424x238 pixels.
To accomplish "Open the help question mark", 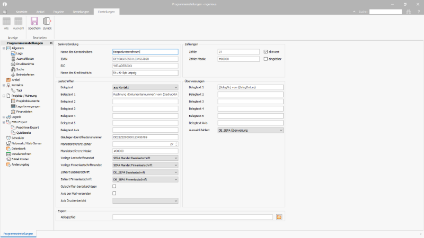I will click(419, 12).
